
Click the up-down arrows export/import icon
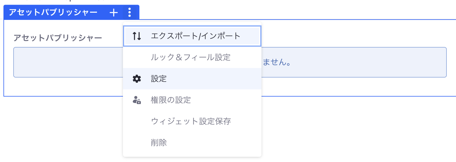point(137,36)
